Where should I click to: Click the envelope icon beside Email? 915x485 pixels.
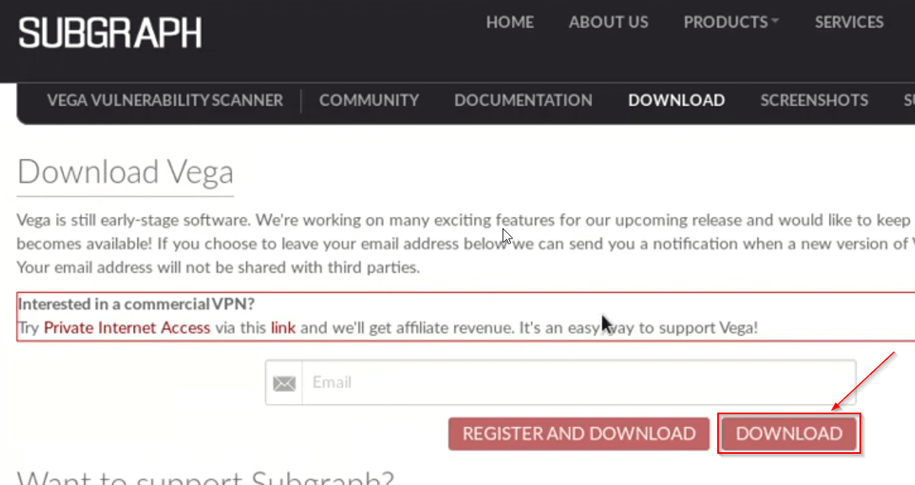285,383
